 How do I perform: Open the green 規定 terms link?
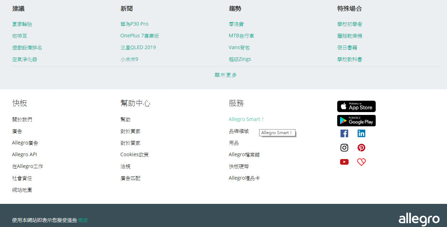tap(83, 221)
